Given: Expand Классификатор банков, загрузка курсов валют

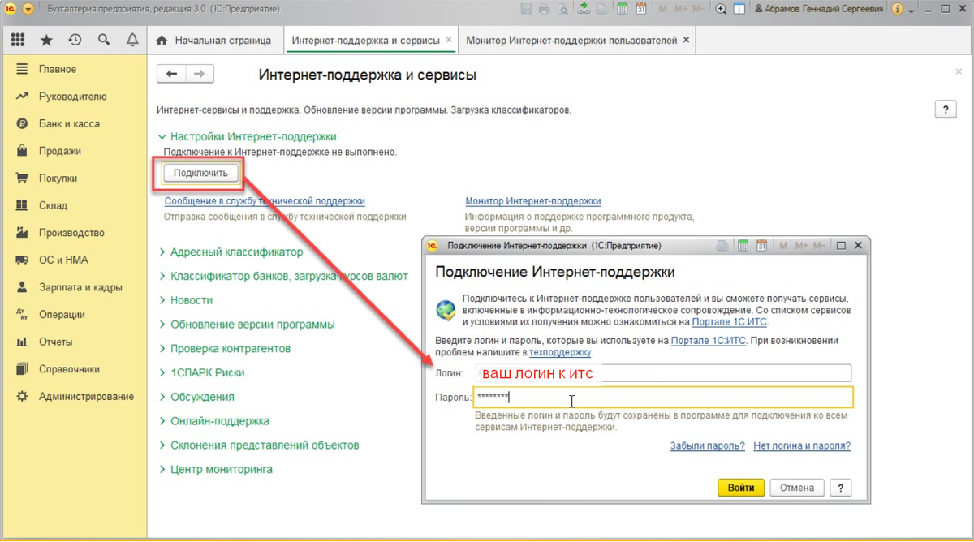Looking at the screenshot, I should (x=283, y=276).
